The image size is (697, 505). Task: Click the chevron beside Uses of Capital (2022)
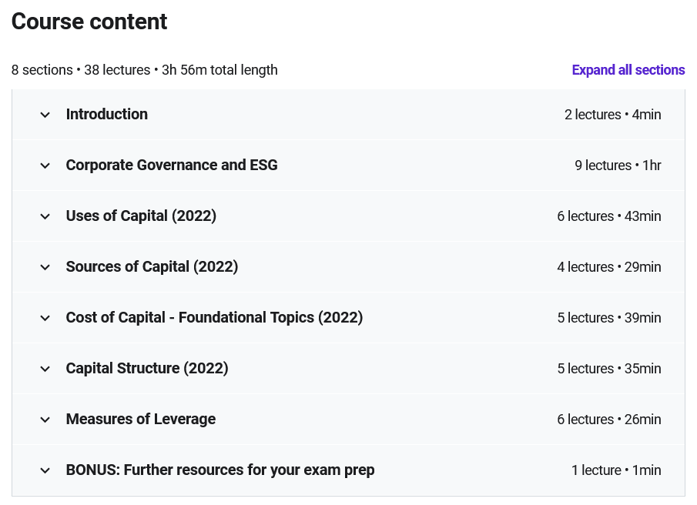tap(45, 217)
